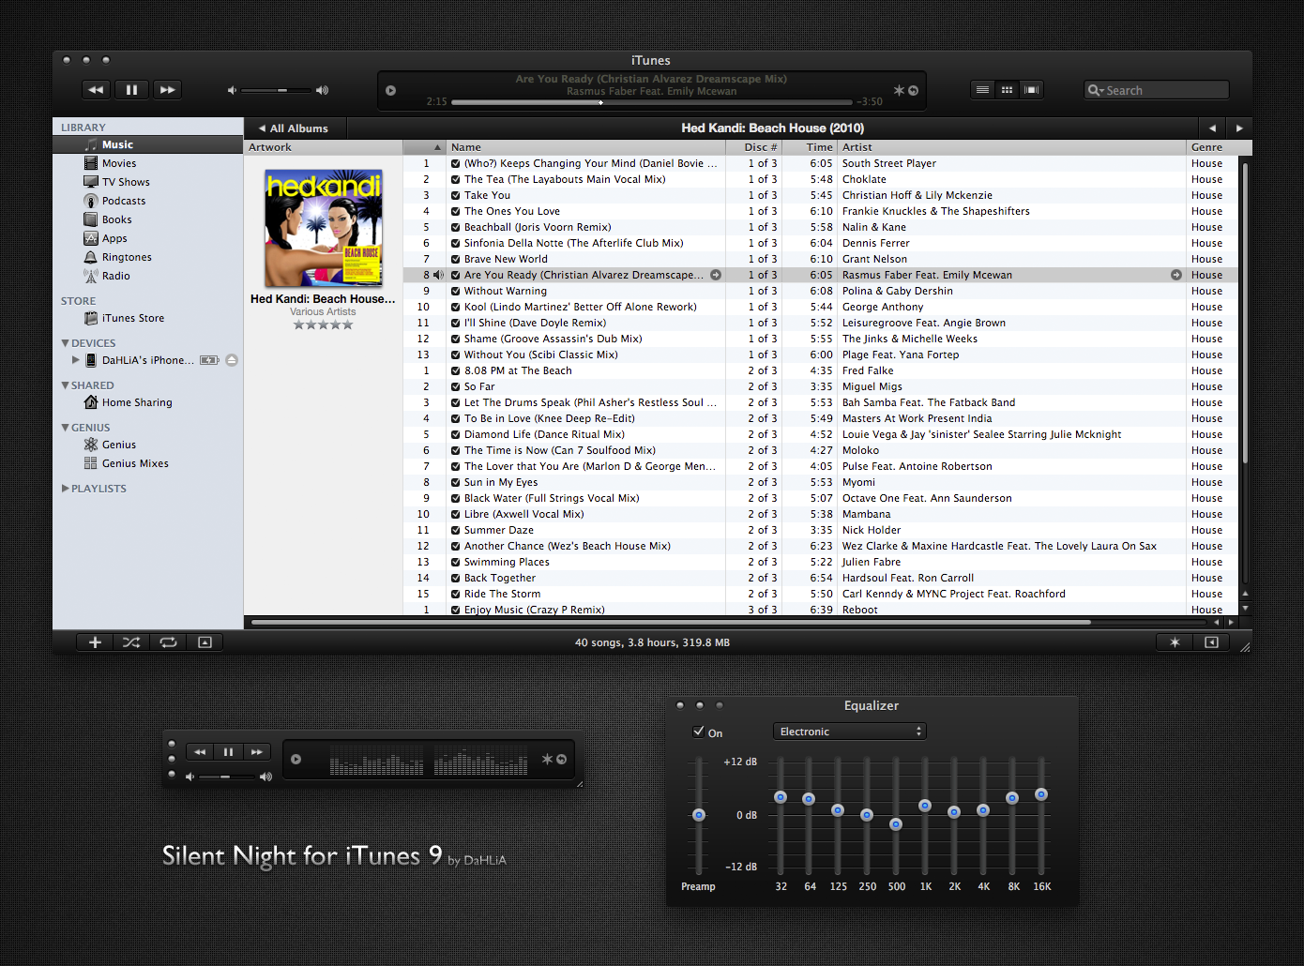The height and width of the screenshot is (966, 1304).
Task: Switch to Cover Flow view
Action: tap(1032, 89)
